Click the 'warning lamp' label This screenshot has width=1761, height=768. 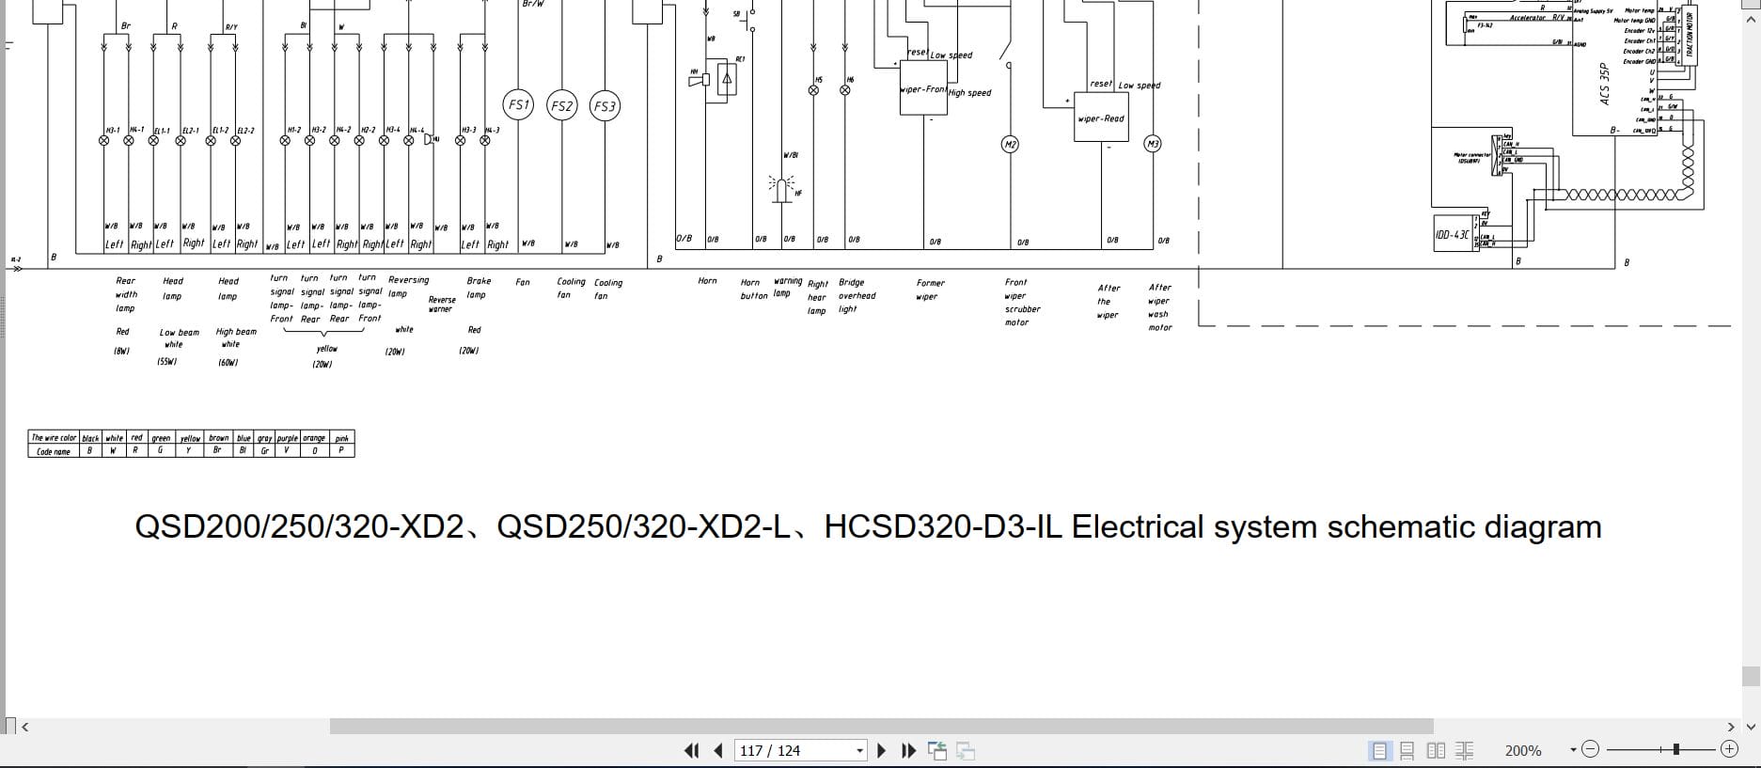click(788, 287)
